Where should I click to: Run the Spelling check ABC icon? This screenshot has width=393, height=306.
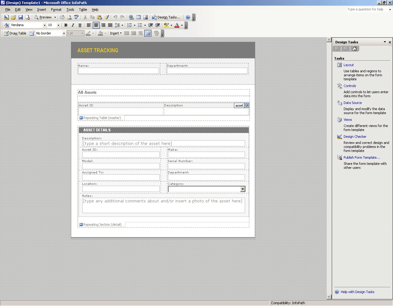coord(76,17)
